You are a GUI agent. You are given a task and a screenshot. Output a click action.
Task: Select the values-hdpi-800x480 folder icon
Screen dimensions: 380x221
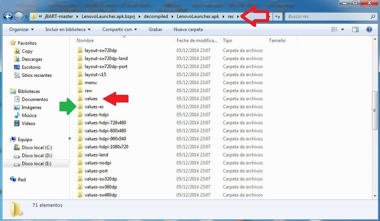[x=80, y=130]
